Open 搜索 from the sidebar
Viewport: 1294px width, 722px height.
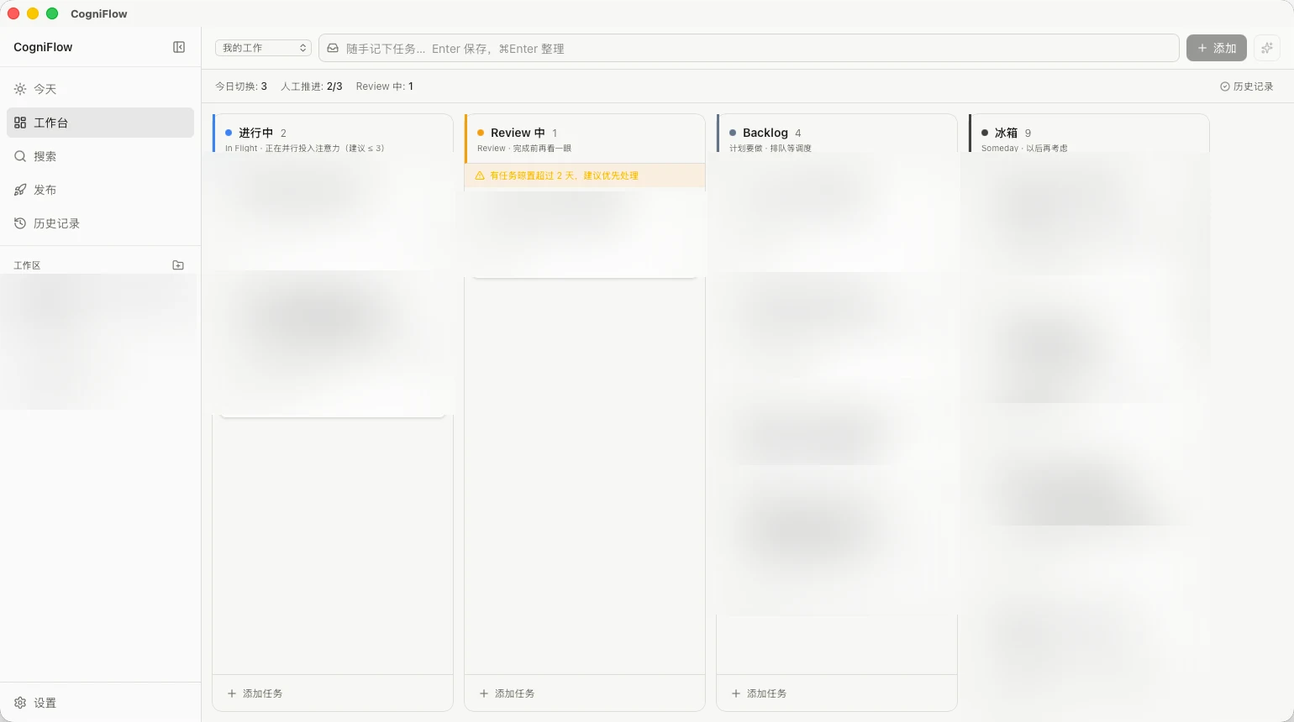point(100,156)
